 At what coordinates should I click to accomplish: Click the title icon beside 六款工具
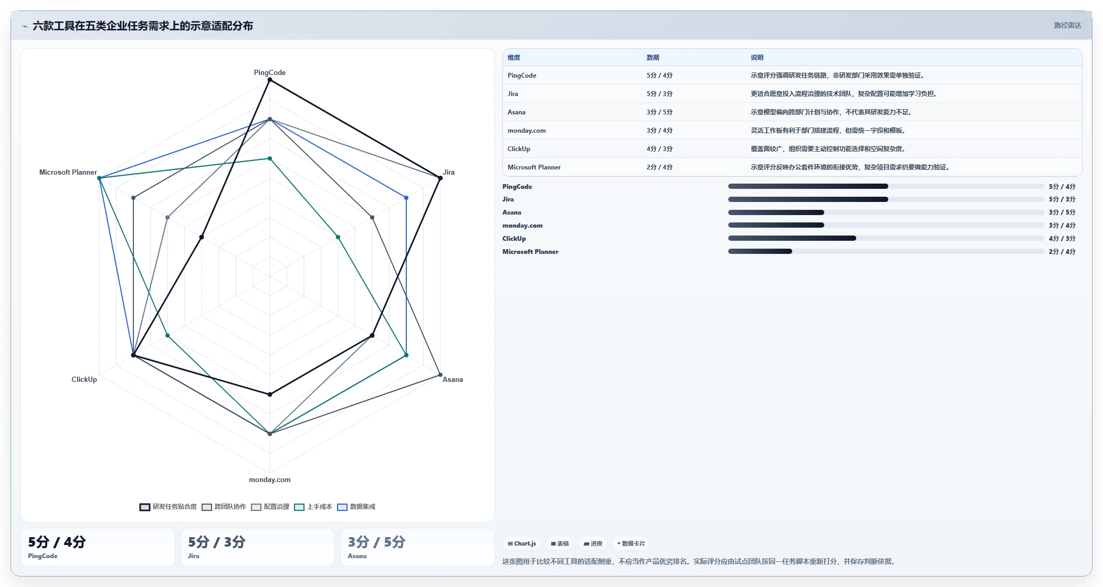25,26
